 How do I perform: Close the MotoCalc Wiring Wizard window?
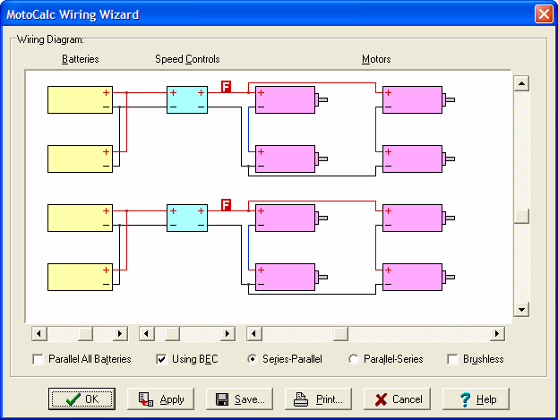(x=544, y=14)
